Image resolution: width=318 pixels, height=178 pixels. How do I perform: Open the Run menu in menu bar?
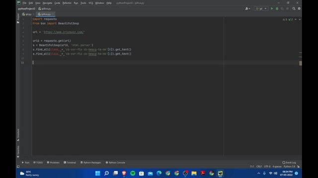point(76,3)
